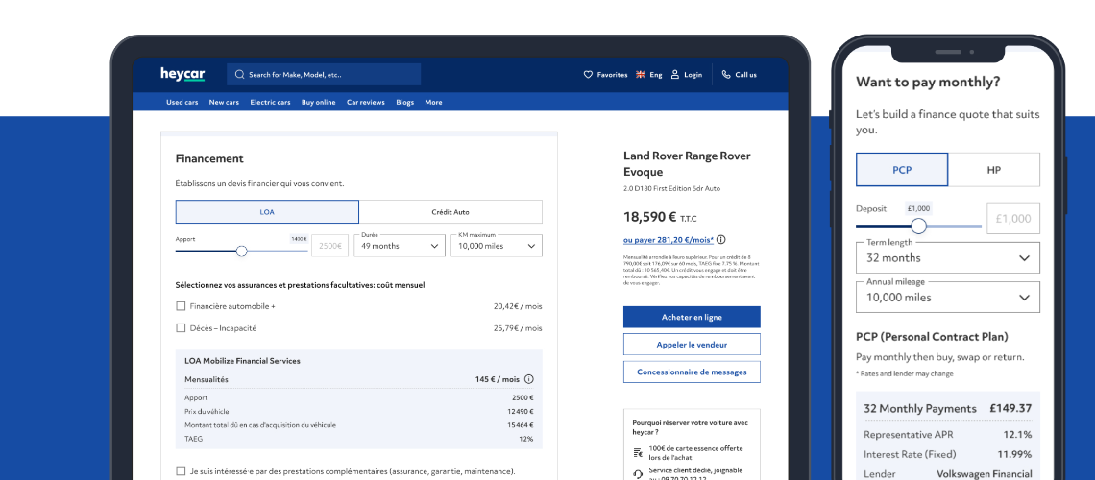Screen dimensions: 1095x480
Task: Open the Car reviews menu
Action: click(x=366, y=102)
